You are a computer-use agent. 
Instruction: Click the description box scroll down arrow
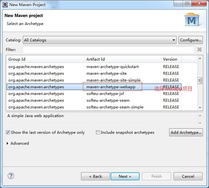(200, 123)
